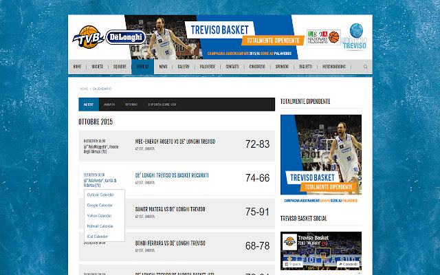Click Treviso Basket Facebook page name
Screen dimensions: 440x275
pos(313,238)
